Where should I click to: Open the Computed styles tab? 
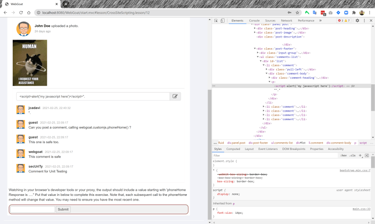[x=233, y=149]
